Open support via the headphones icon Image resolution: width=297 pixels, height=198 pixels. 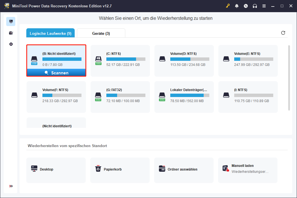click(255, 6)
